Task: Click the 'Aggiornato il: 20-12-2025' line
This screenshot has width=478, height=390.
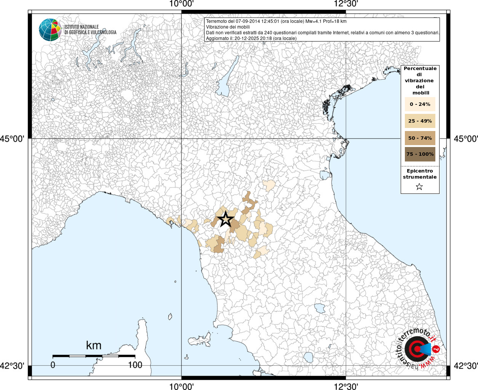Action: tap(251, 38)
